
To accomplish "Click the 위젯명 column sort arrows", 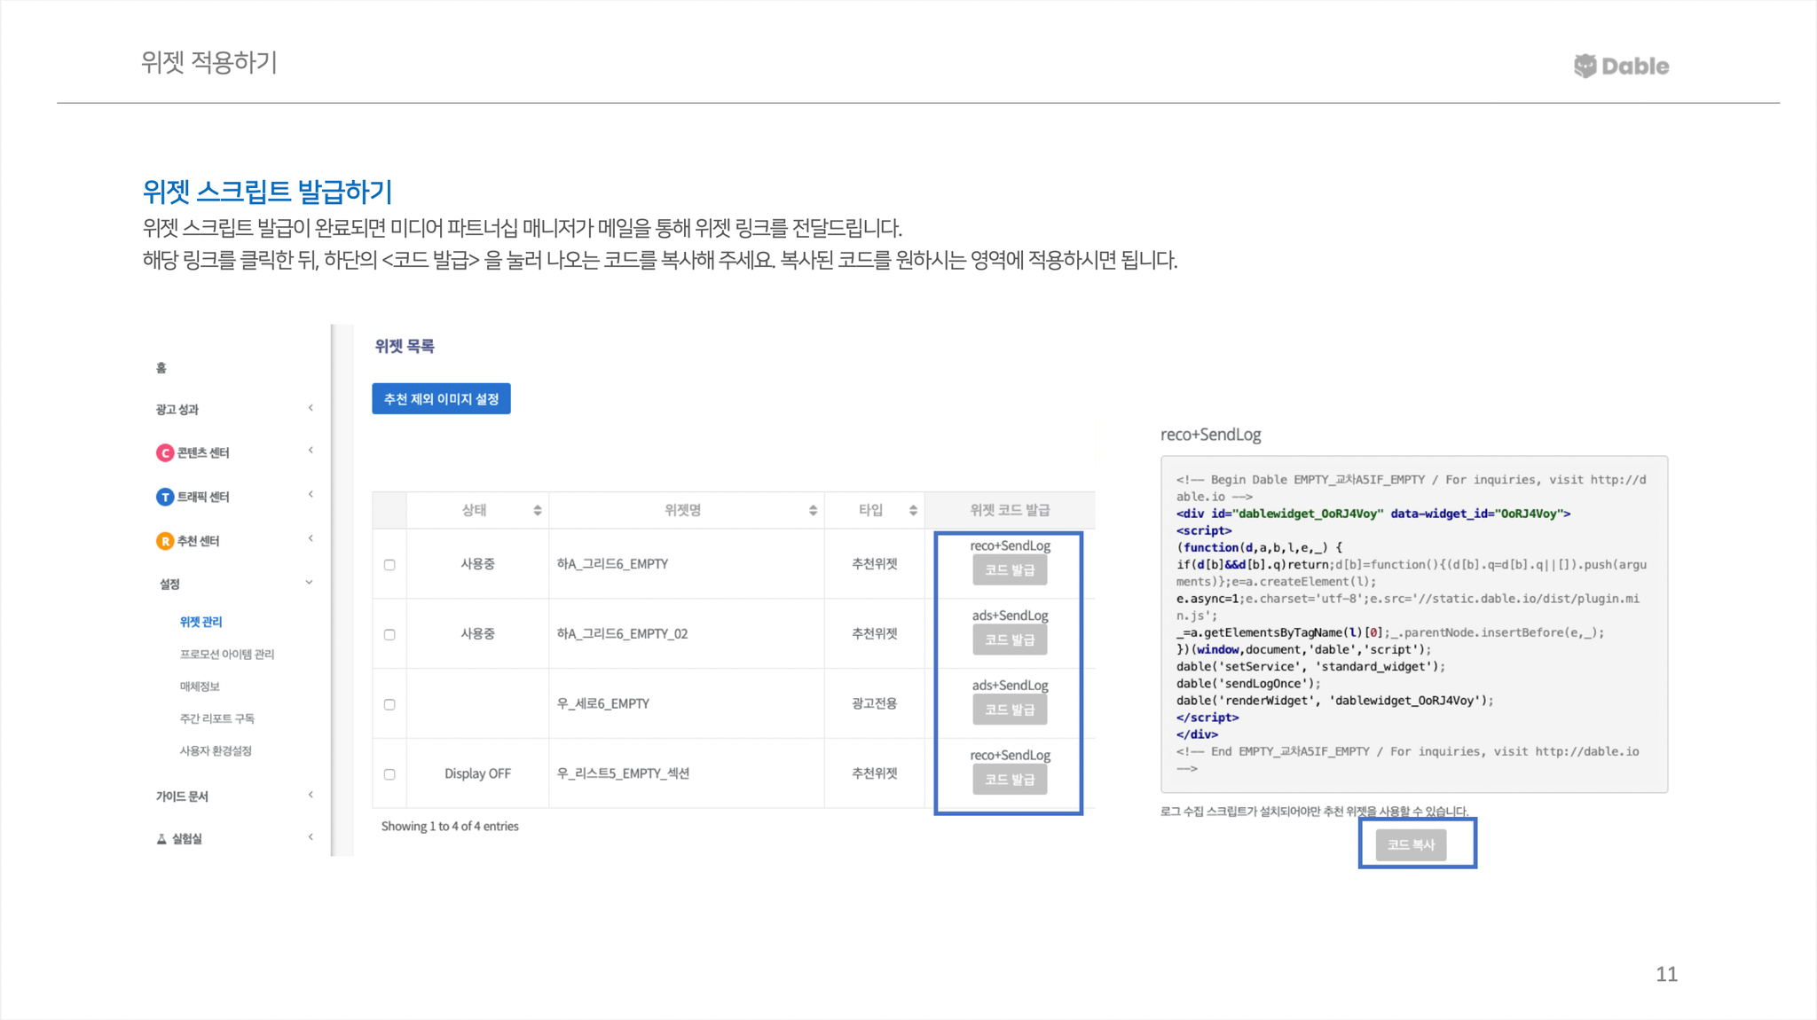I will click(813, 510).
